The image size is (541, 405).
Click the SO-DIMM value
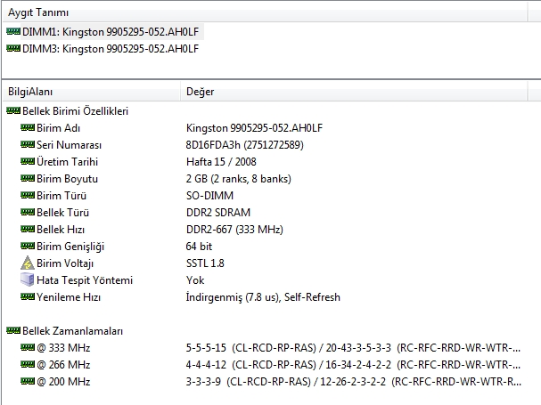(x=209, y=196)
